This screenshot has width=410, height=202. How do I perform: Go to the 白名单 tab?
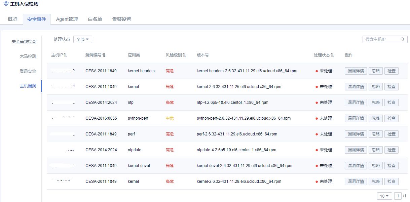click(95, 19)
